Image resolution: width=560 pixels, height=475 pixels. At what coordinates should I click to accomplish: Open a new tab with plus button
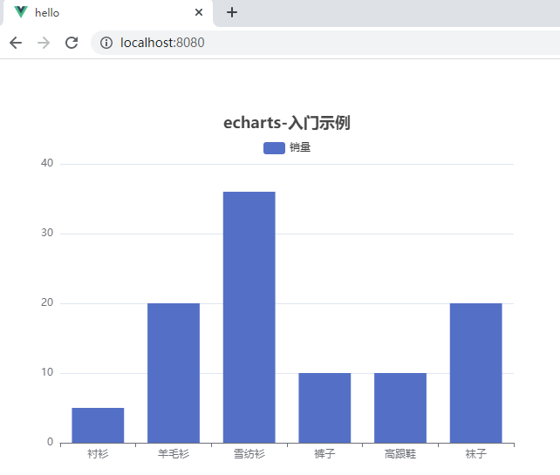[x=232, y=12]
